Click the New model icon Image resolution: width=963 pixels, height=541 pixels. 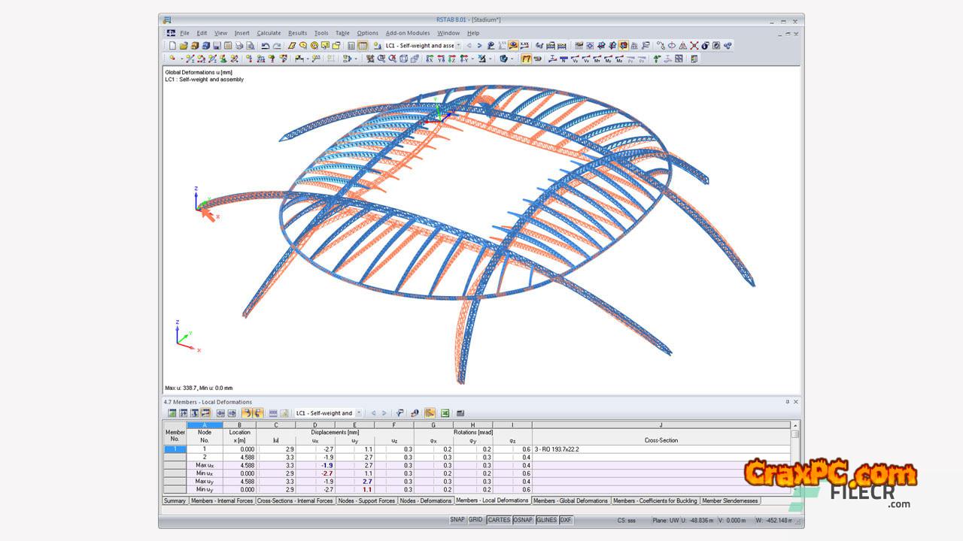tap(172, 46)
